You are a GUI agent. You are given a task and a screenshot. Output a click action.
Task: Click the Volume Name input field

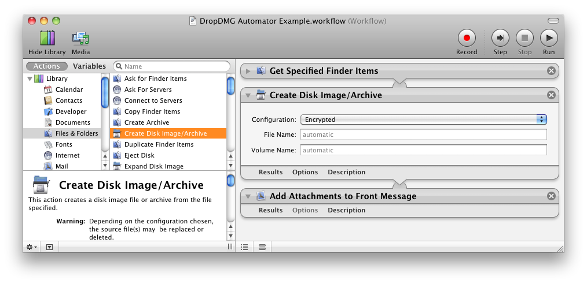click(423, 150)
